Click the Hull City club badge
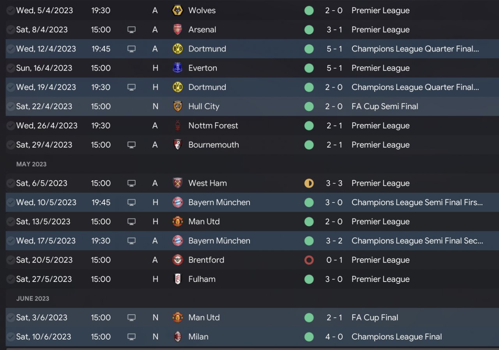The height and width of the screenshot is (350, 499). (177, 106)
